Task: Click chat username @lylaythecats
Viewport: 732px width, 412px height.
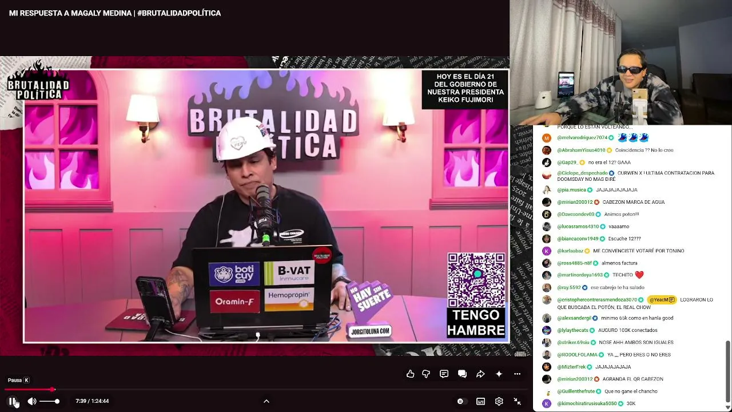Action: 572,330
